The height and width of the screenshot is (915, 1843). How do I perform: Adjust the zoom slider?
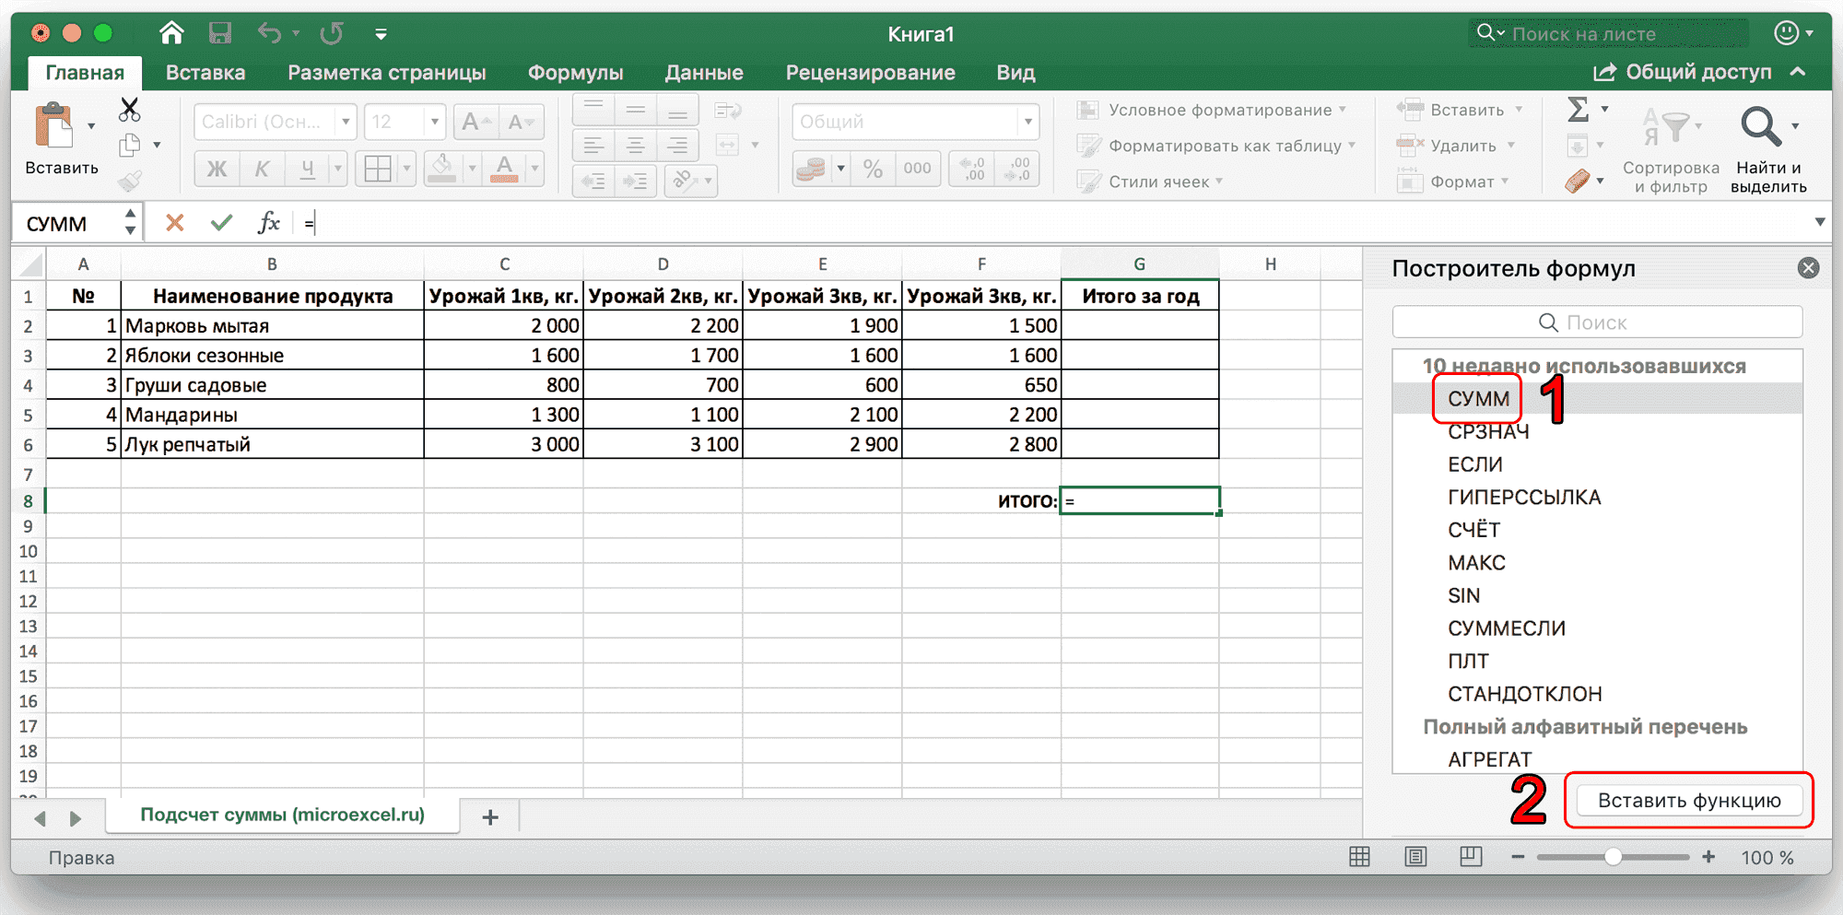(x=1613, y=857)
